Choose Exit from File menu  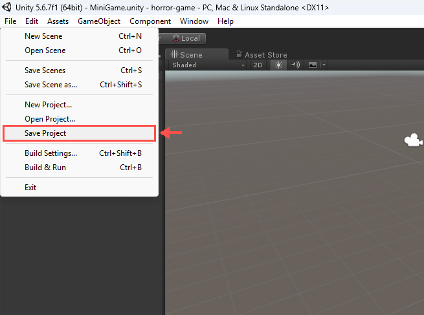79,188
